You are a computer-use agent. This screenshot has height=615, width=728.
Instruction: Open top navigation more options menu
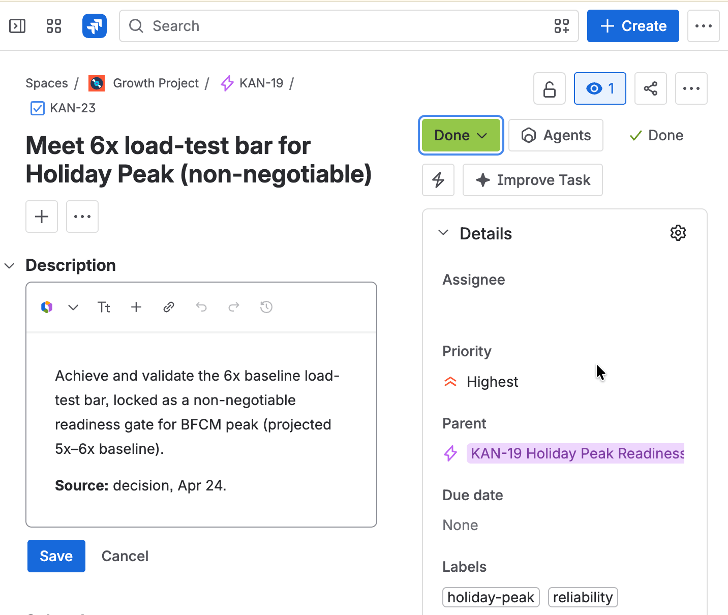[x=704, y=26]
